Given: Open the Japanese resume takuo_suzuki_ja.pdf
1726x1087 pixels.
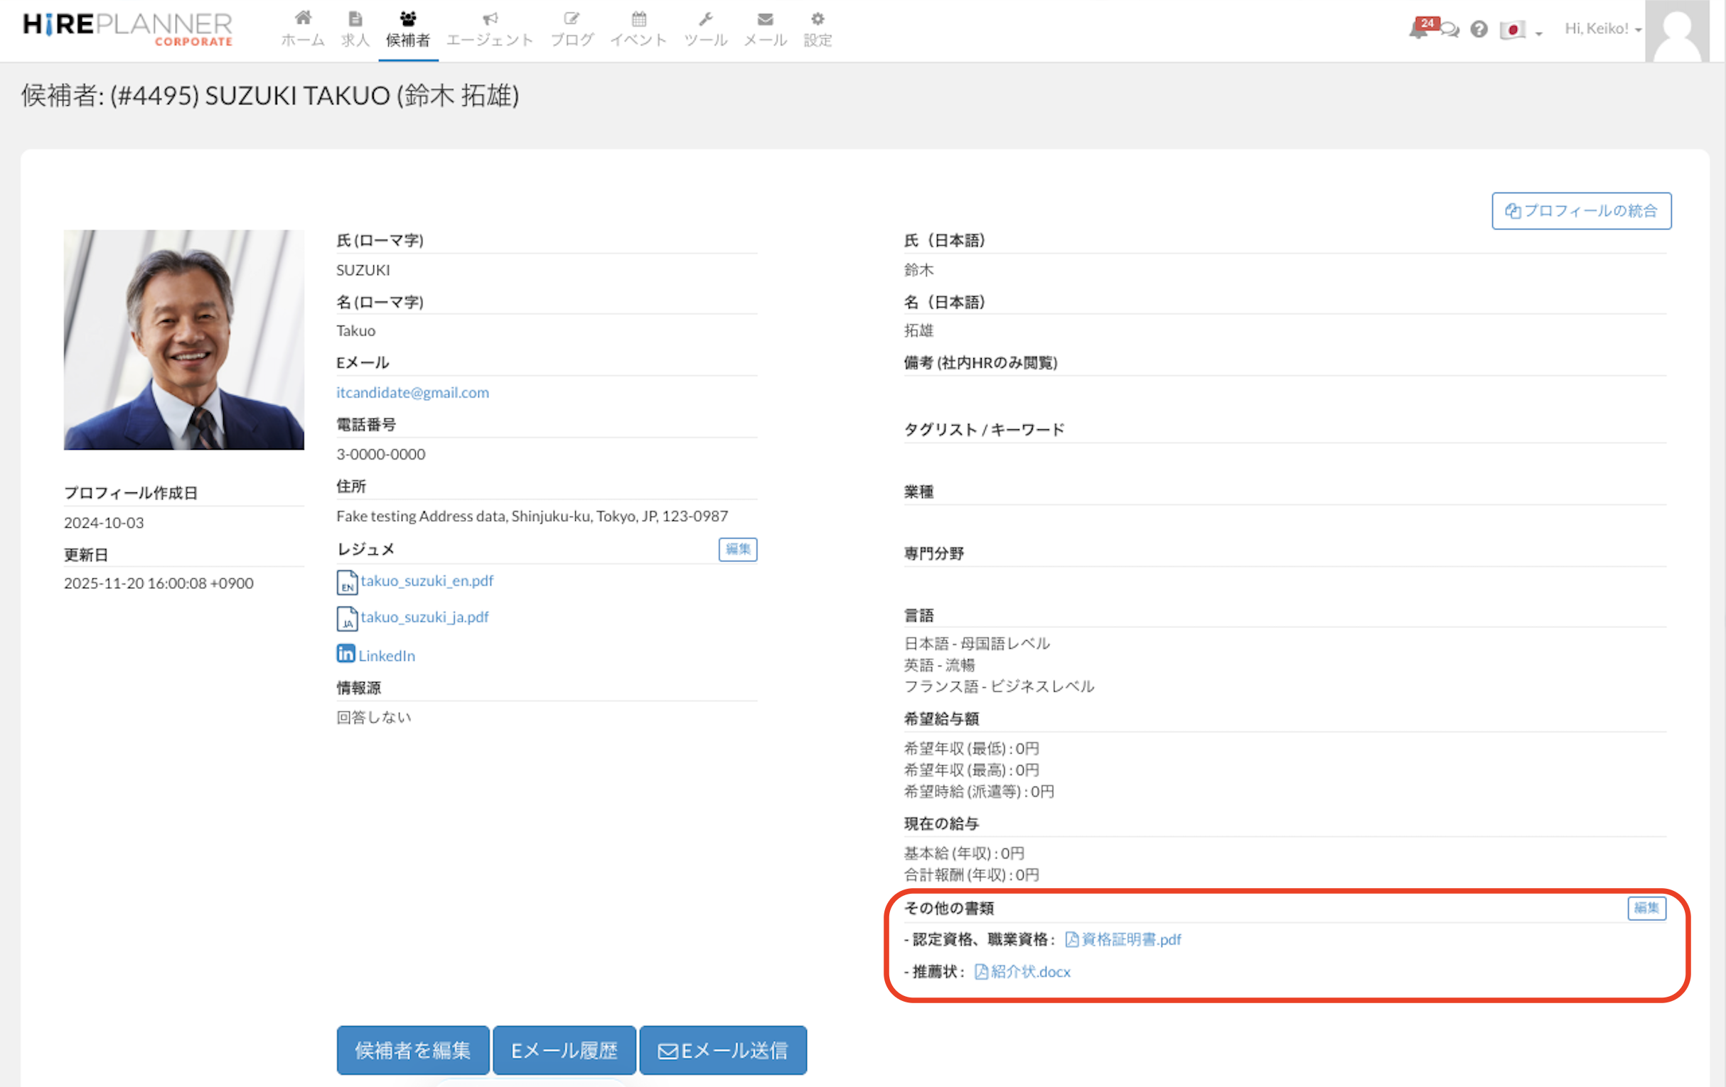Looking at the screenshot, I should pyautogui.click(x=424, y=617).
